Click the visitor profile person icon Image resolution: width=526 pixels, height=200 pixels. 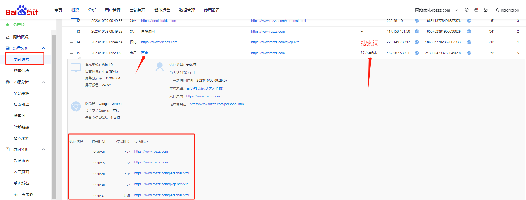click(160, 67)
